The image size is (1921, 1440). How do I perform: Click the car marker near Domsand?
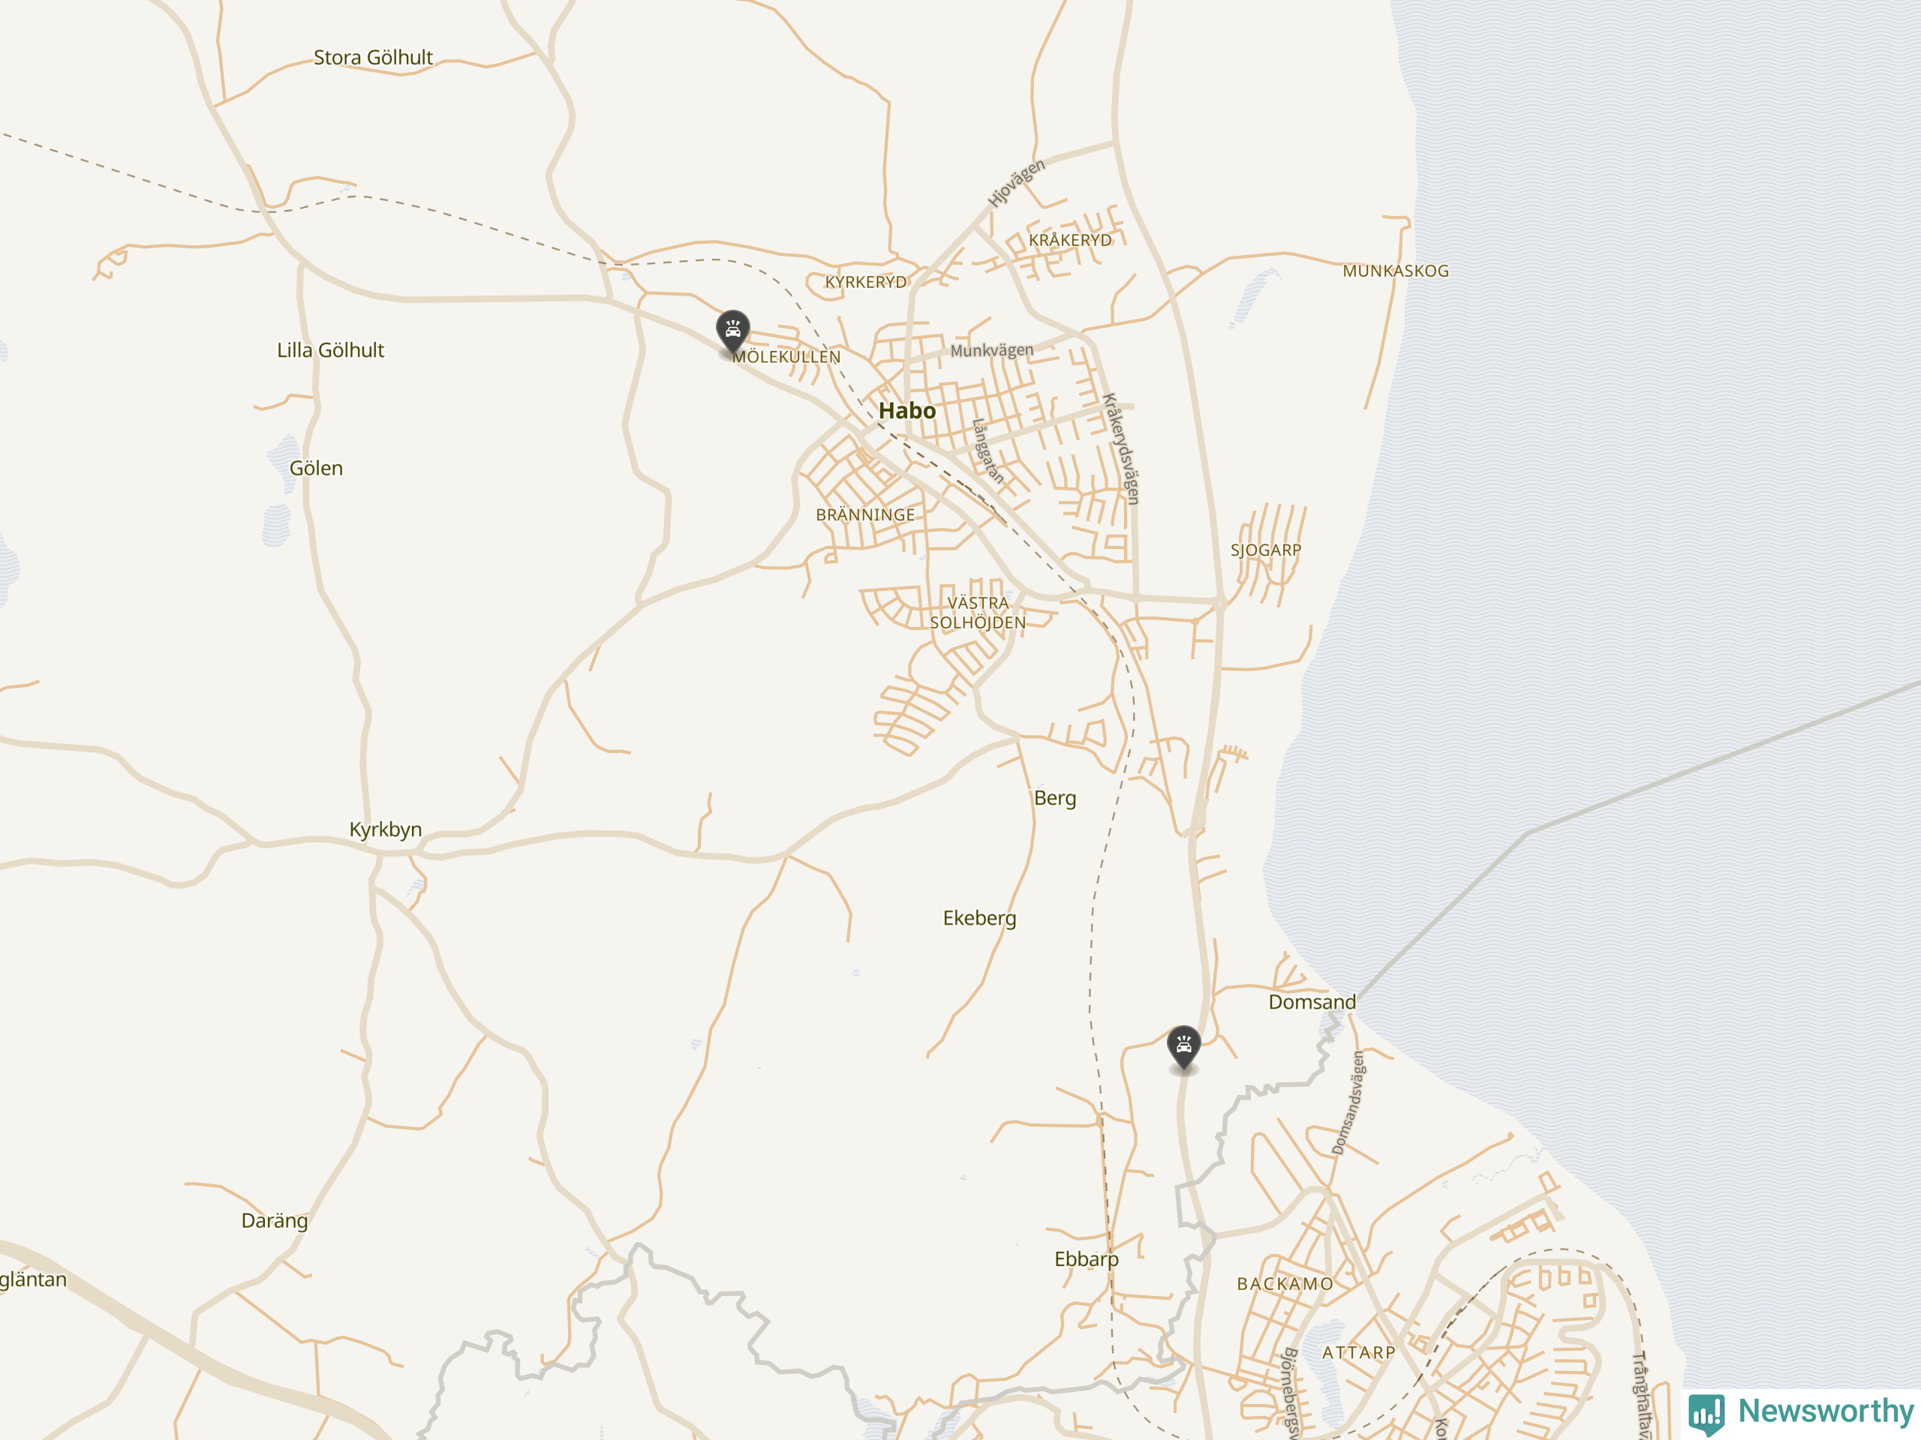(1183, 1046)
